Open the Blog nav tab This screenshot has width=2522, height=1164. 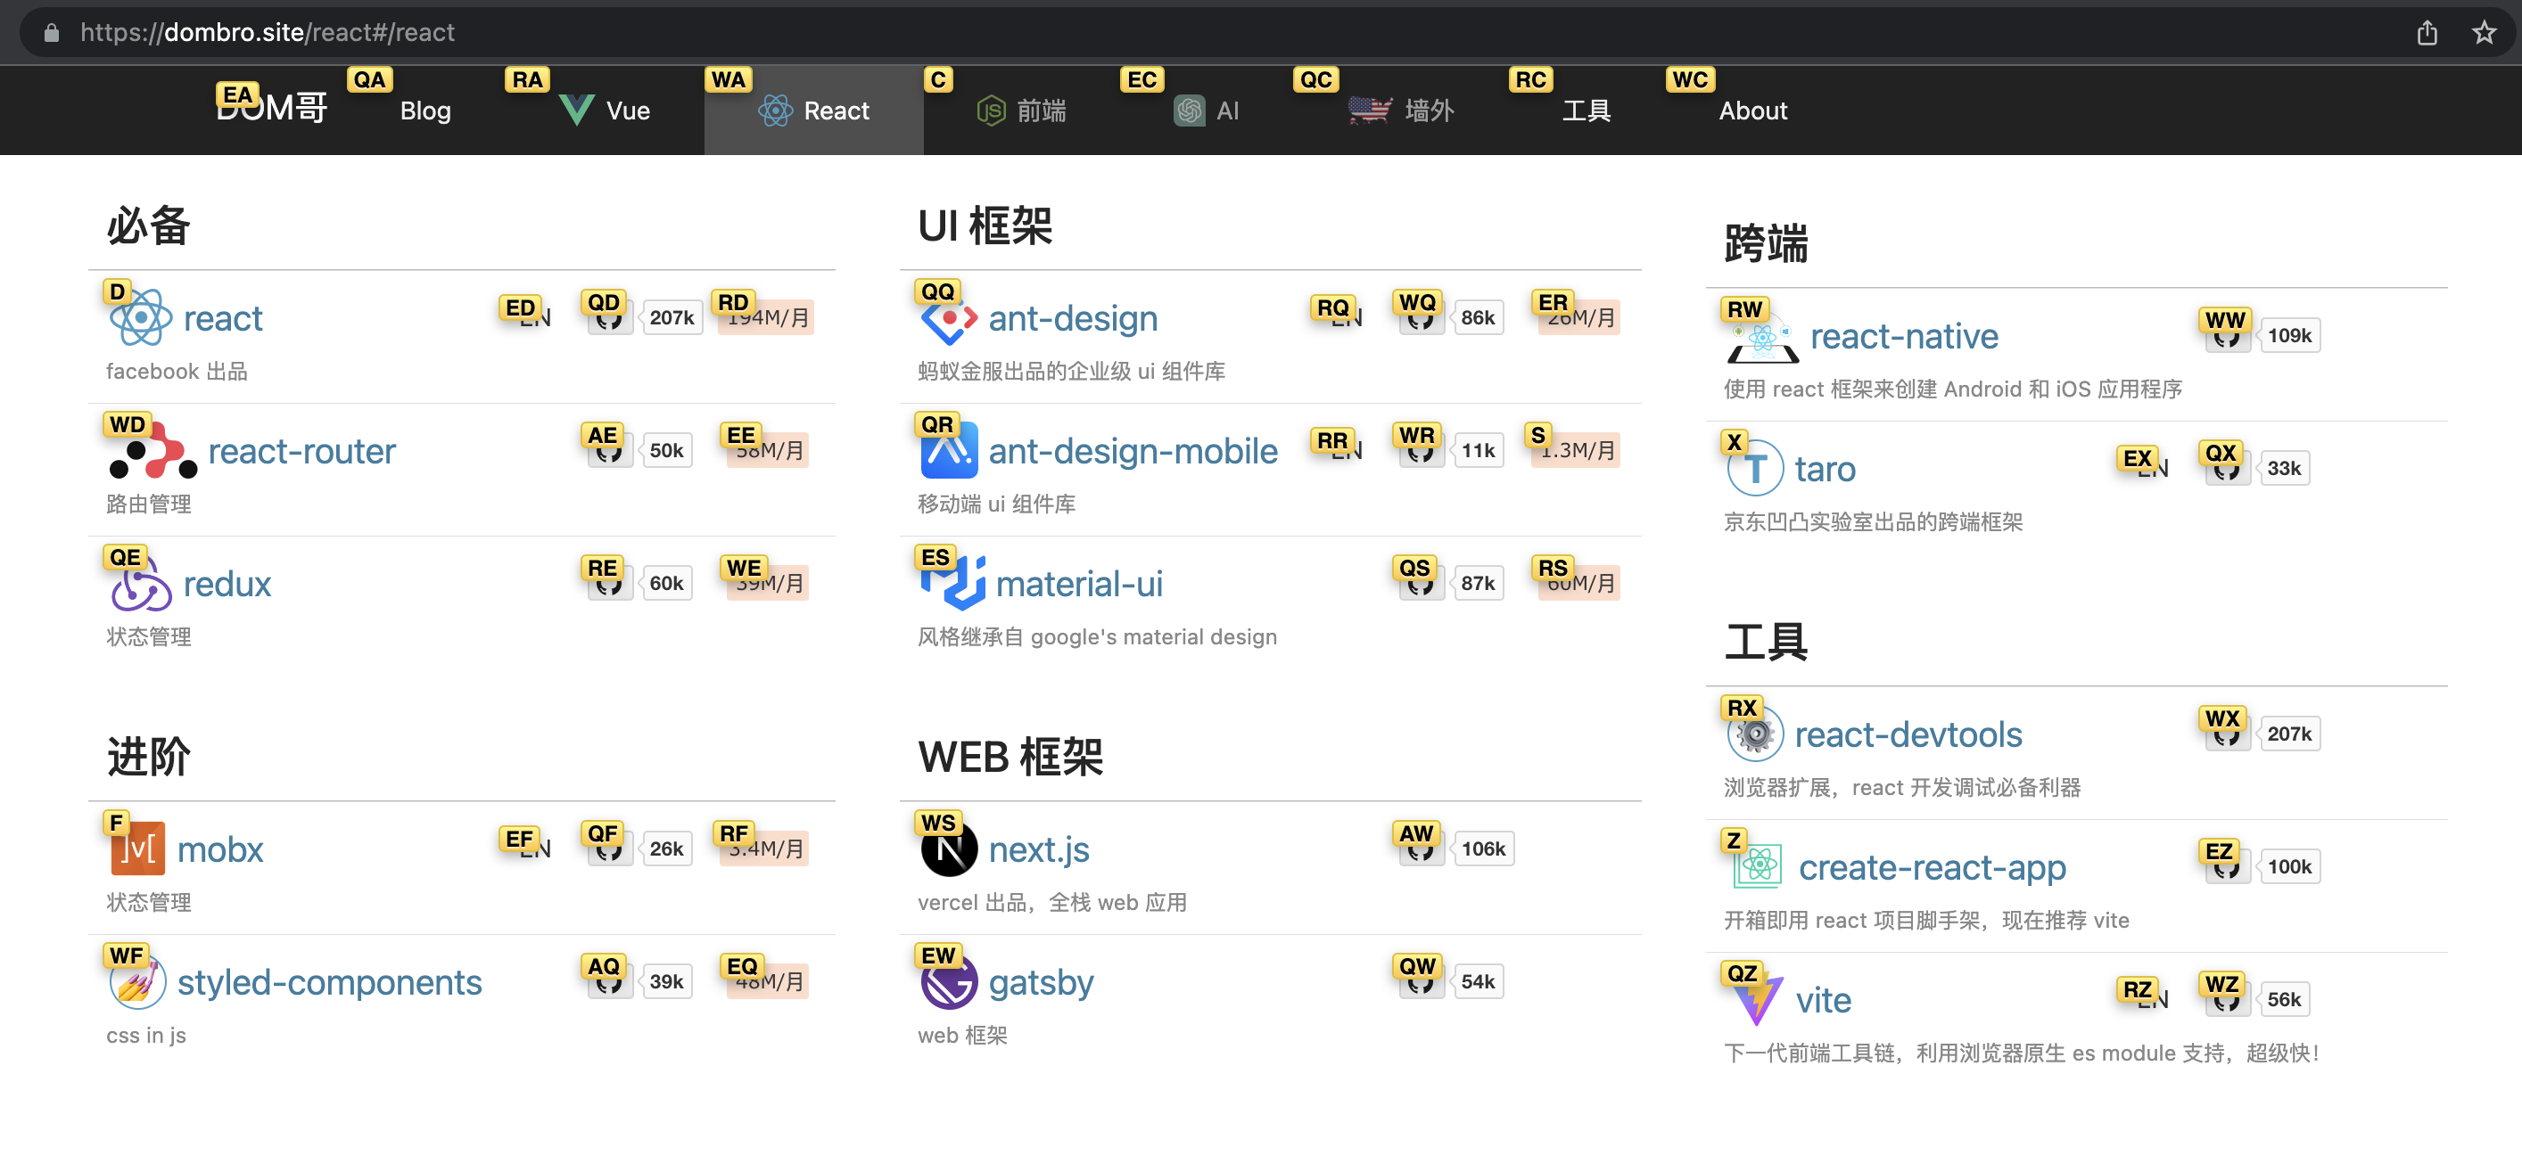424,111
